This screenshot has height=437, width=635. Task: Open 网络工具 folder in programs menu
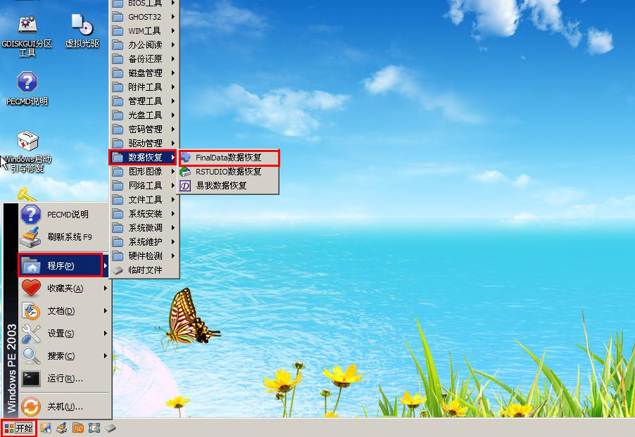coord(144,186)
